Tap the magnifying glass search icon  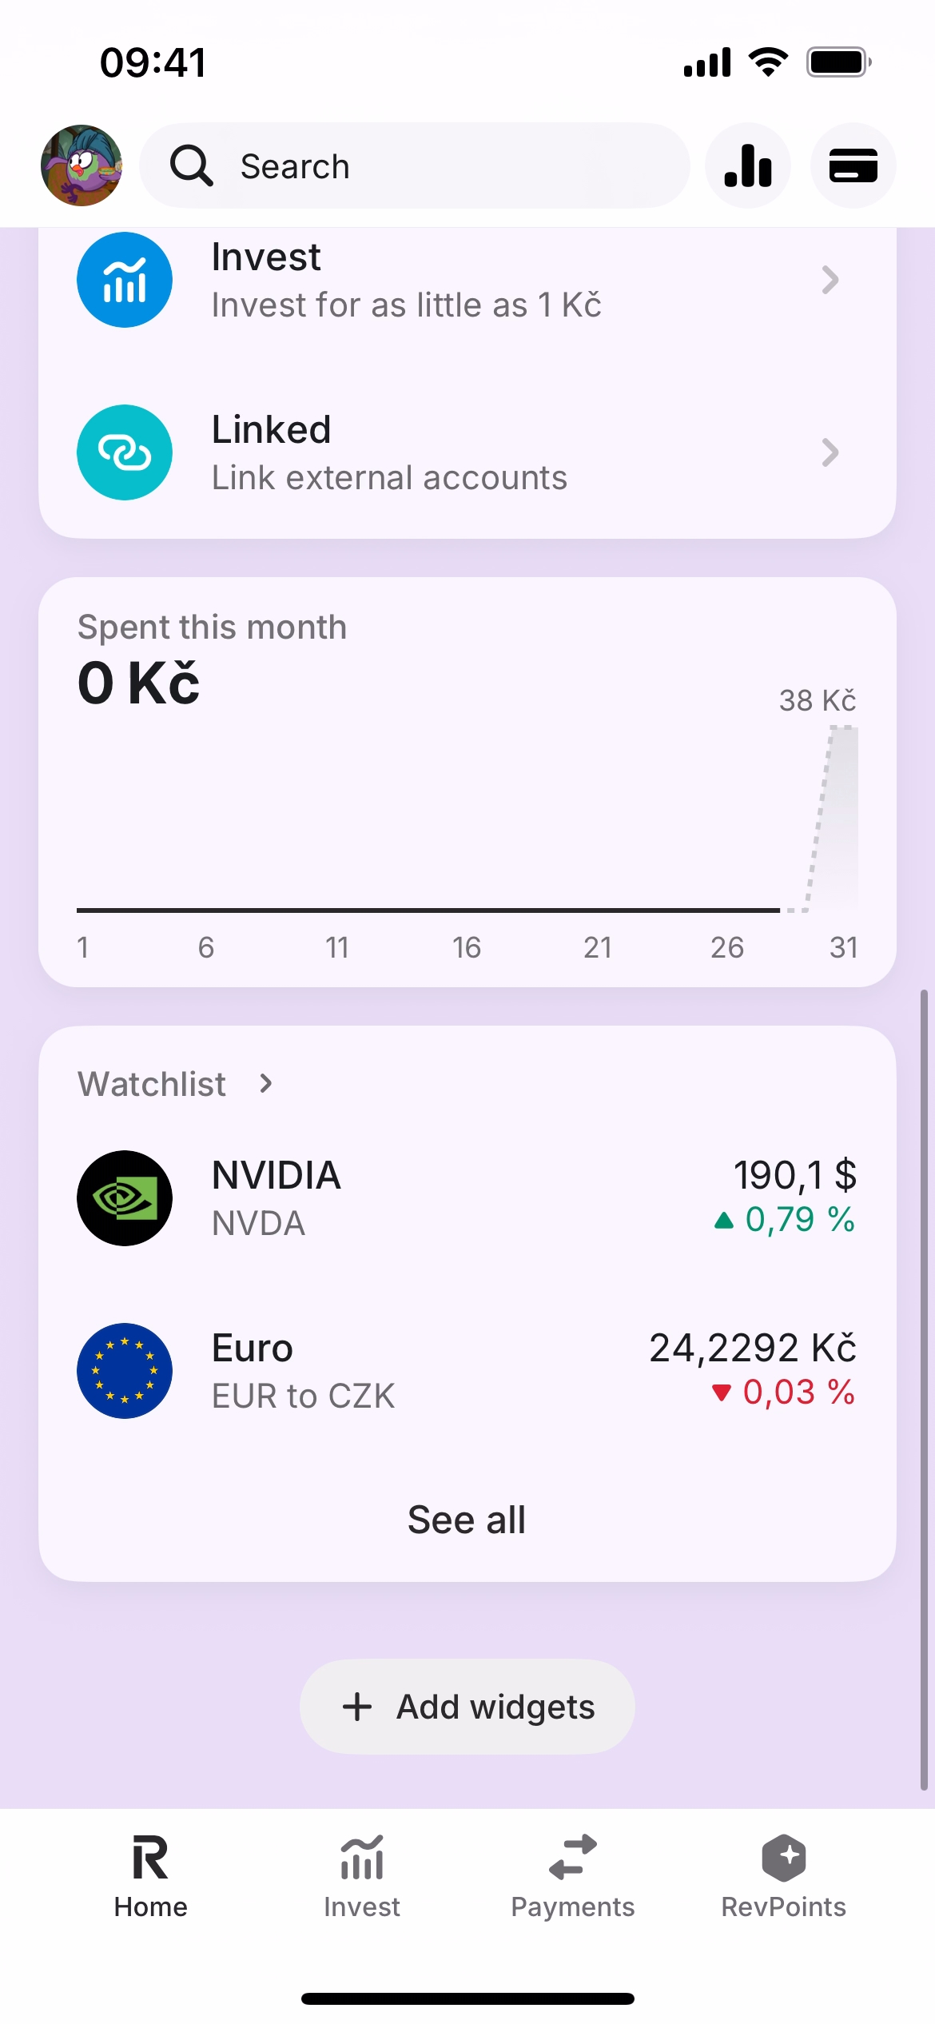coord(192,165)
